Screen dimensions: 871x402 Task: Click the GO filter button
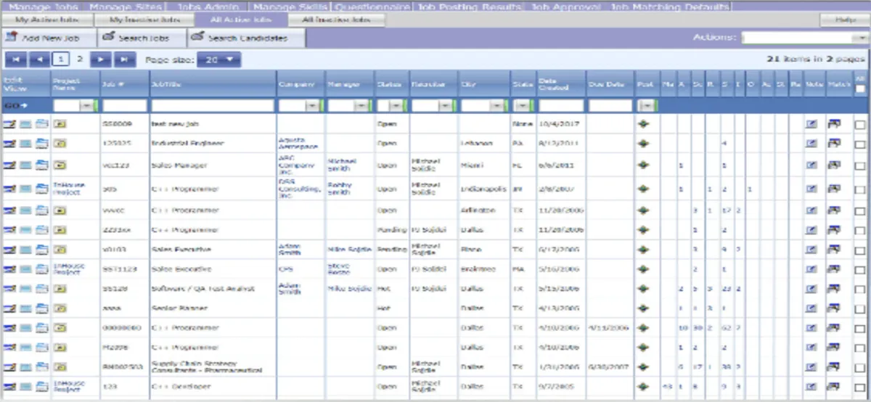click(x=15, y=106)
